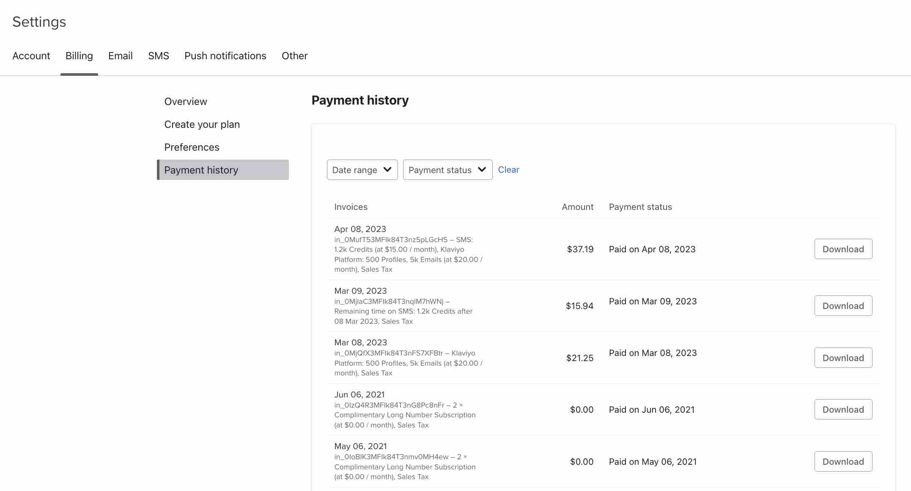Click the chevron icon on Date range
Screen dimensions: 911x491
(x=388, y=169)
